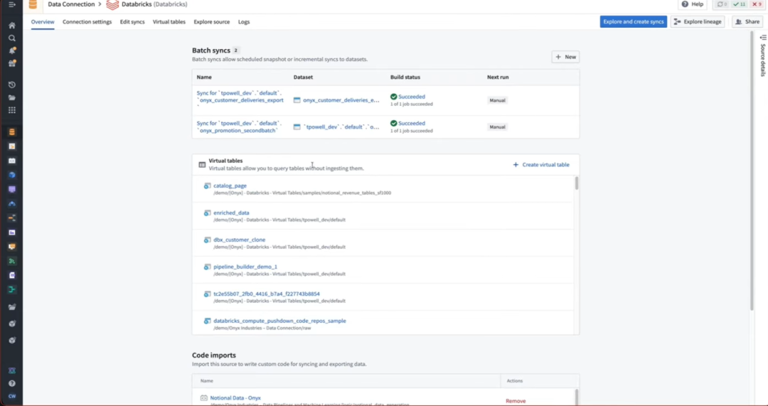Open the pipeline_builder_demo_1 virtual table

[245, 267]
